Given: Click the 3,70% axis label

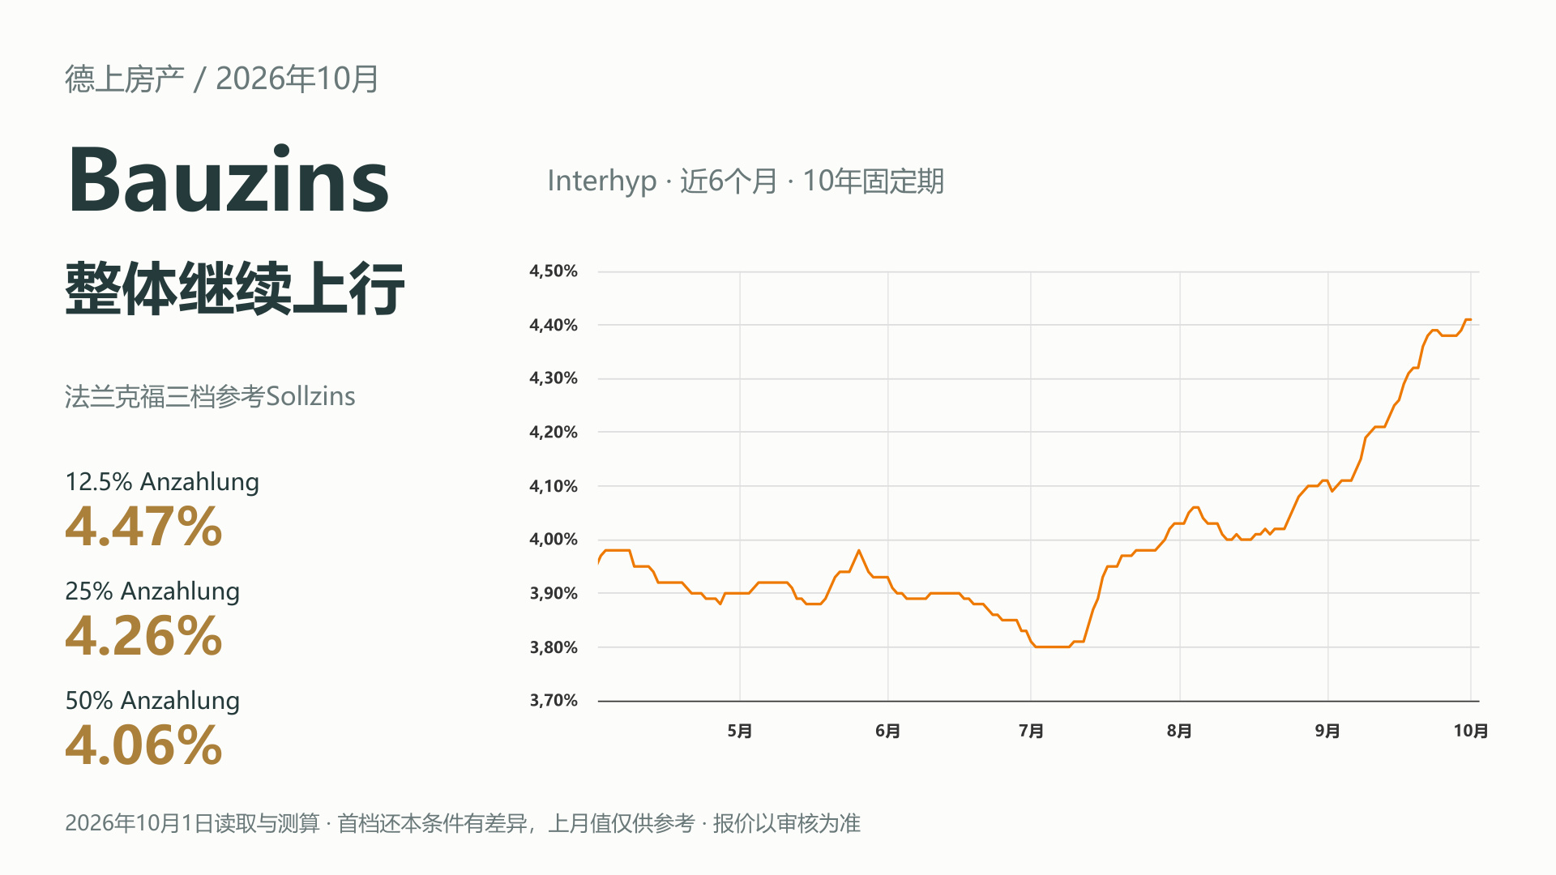Looking at the screenshot, I should pyautogui.click(x=554, y=701).
